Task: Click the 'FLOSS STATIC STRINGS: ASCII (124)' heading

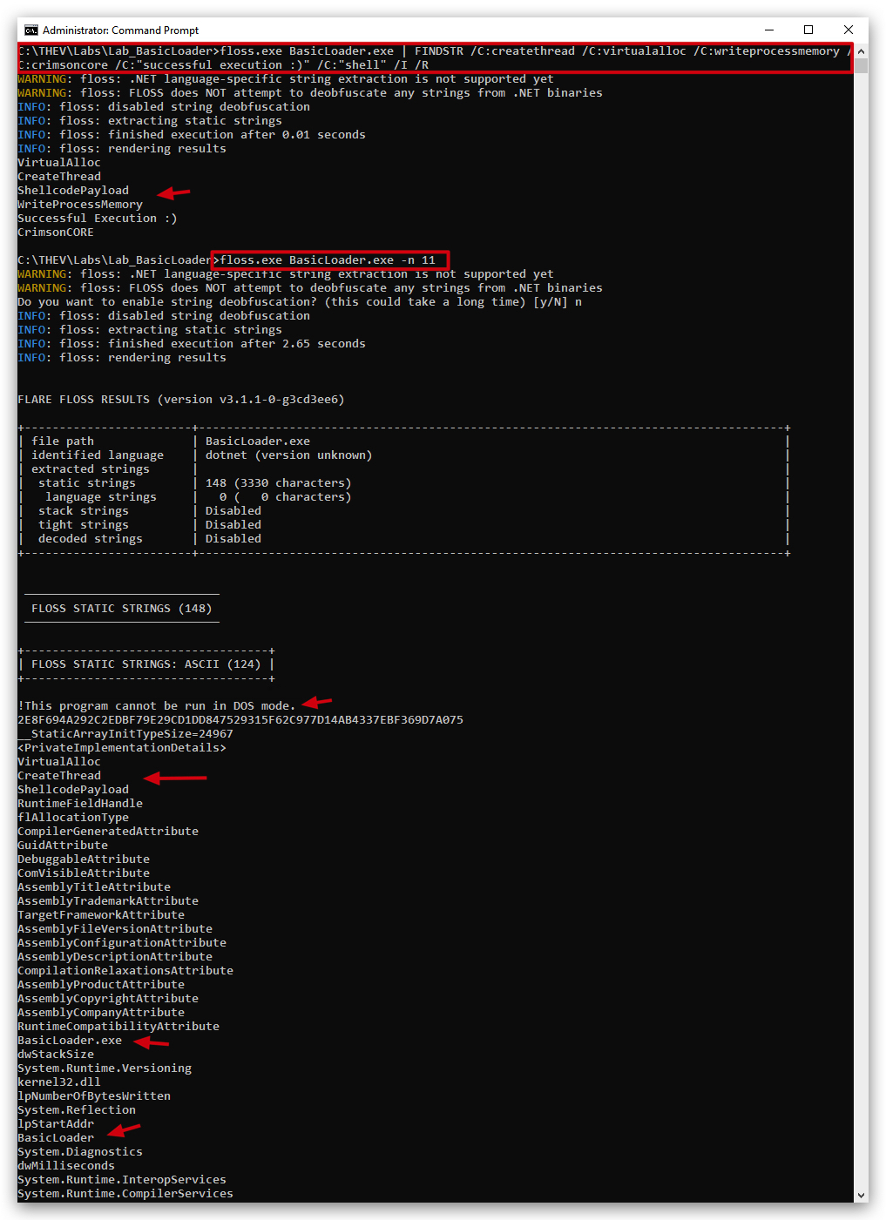Action: click(x=146, y=664)
